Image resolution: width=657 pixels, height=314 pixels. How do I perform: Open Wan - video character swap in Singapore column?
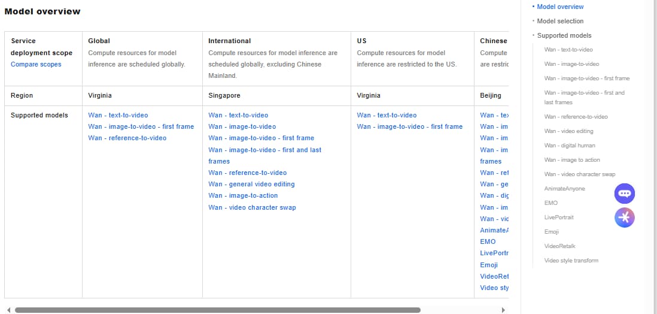coord(252,207)
